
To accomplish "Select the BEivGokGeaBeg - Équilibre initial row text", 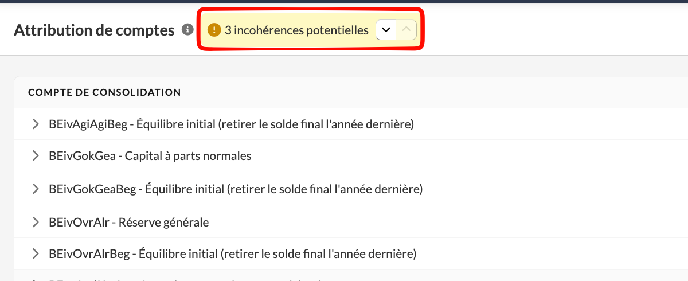I will tap(236, 189).
